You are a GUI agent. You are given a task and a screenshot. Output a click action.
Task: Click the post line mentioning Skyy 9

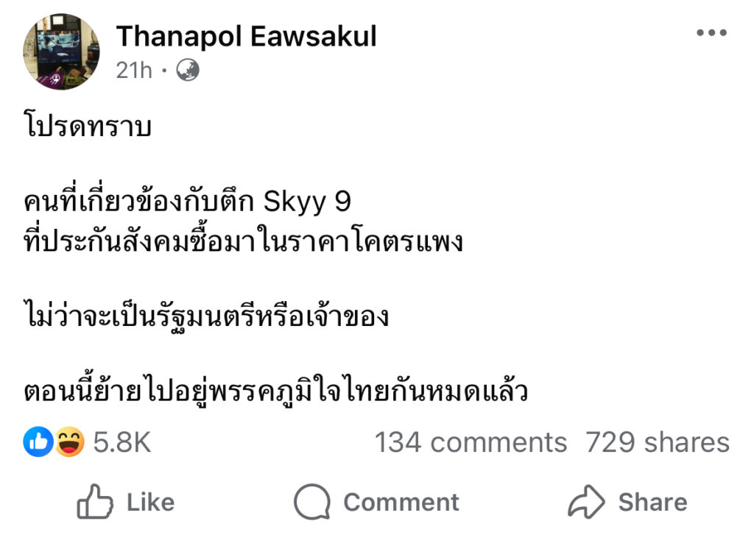click(187, 202)
